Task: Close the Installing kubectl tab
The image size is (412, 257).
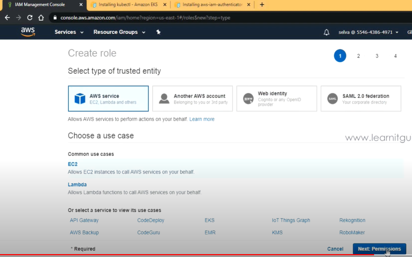Action: pos(165,5)
